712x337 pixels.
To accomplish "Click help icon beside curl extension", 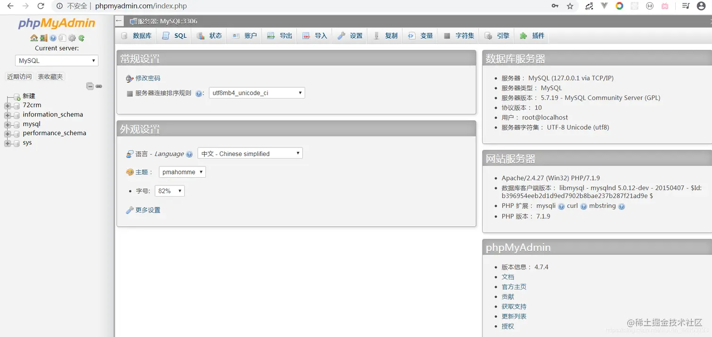I will tap(584, 206).
